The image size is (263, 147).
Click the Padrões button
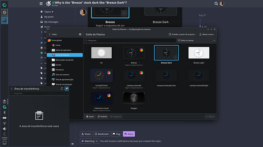tap(102, 117)
